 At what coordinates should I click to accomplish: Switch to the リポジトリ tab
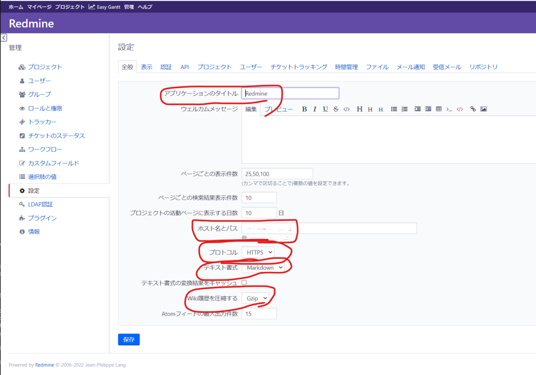(x=483, y=67)
